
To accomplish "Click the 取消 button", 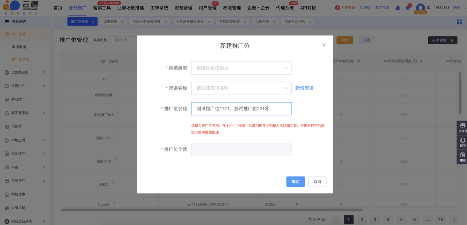I will 317,182.
